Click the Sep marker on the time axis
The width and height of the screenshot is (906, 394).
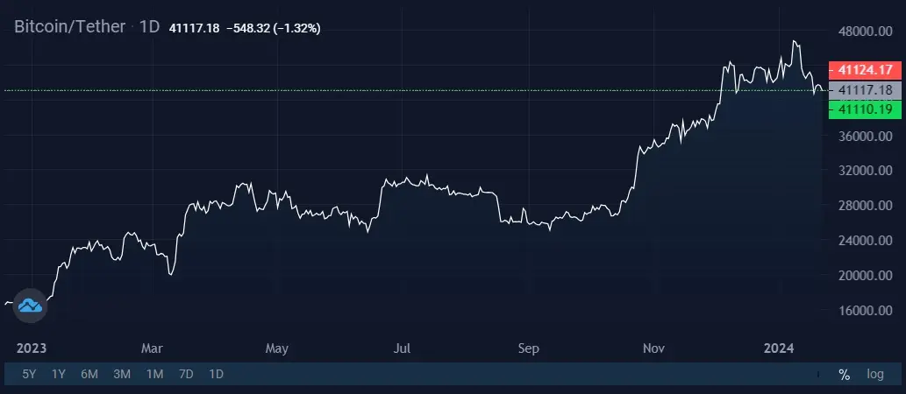(529, 348)
